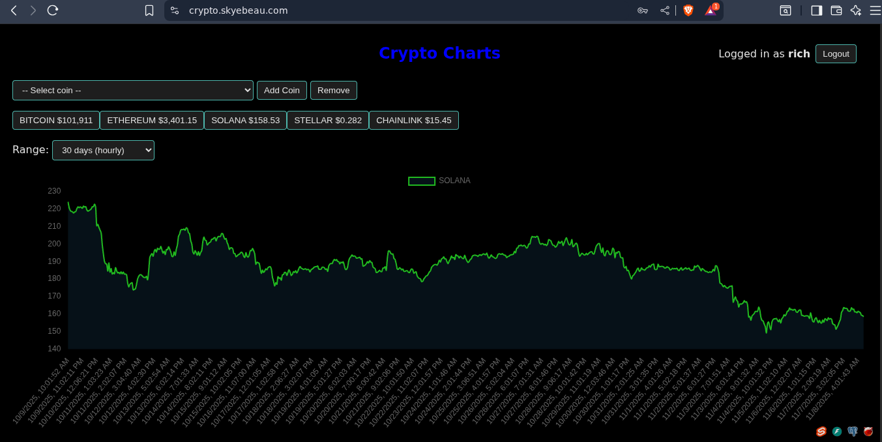The image size is (882, 442).
Task: Open the Svelte logo in the footer
Action: pyautogui.click(x=821, y=431)
